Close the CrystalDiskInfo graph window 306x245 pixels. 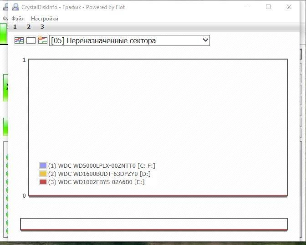click(289, 7)
